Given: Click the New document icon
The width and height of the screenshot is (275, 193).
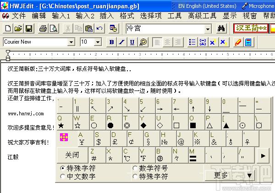Looking at the screenshot, I should tap(8, 28).
